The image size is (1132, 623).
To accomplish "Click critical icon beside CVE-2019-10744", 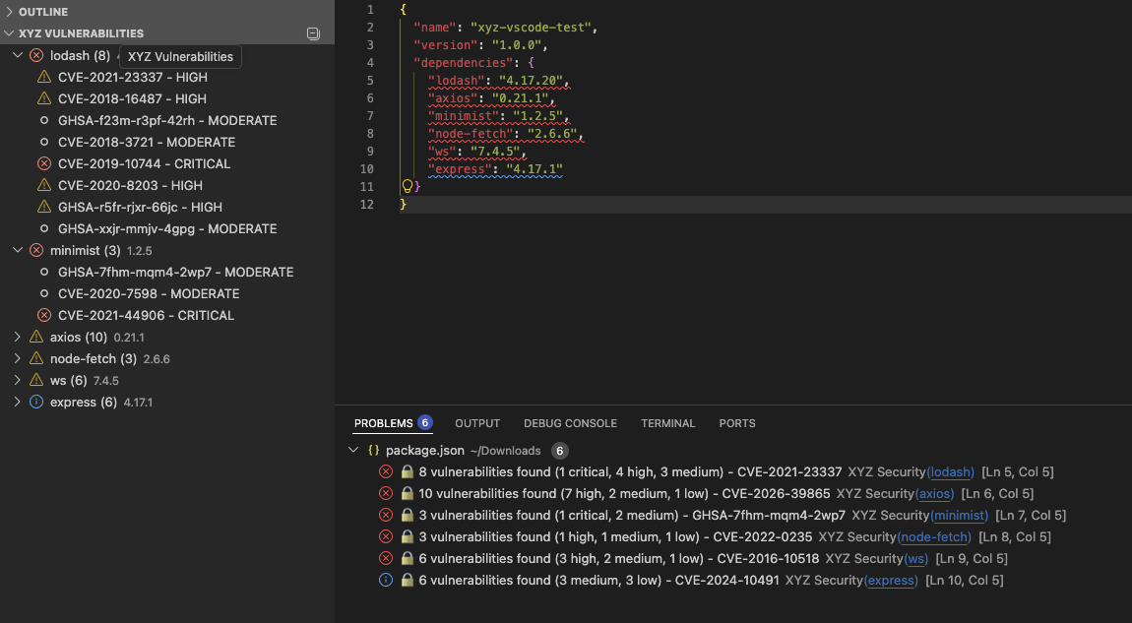I will click(44, 164).
